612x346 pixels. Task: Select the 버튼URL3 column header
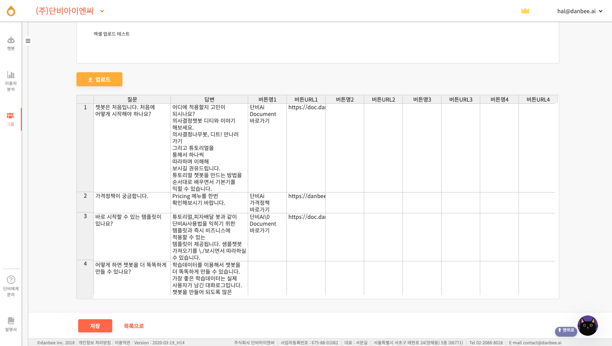click(x=461, y=99)
